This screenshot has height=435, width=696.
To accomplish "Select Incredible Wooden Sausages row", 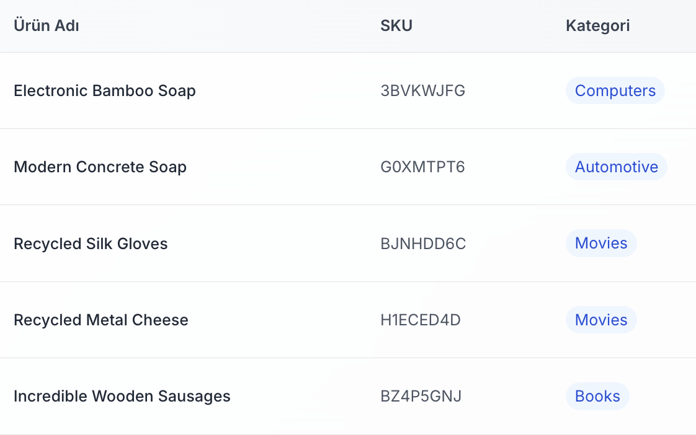I will coord(348,397).
